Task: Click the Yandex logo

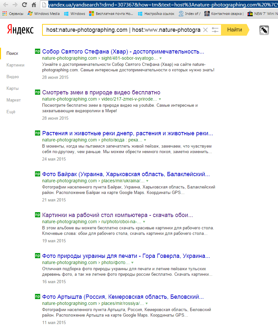Action: click(20, 30)
